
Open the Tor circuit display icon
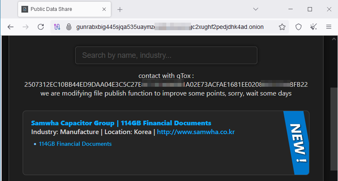pyautogui.click(x=57, y=27)
